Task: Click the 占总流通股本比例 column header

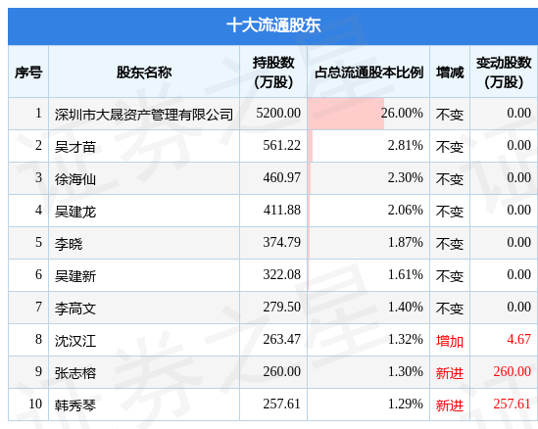Action: point(368,72)
